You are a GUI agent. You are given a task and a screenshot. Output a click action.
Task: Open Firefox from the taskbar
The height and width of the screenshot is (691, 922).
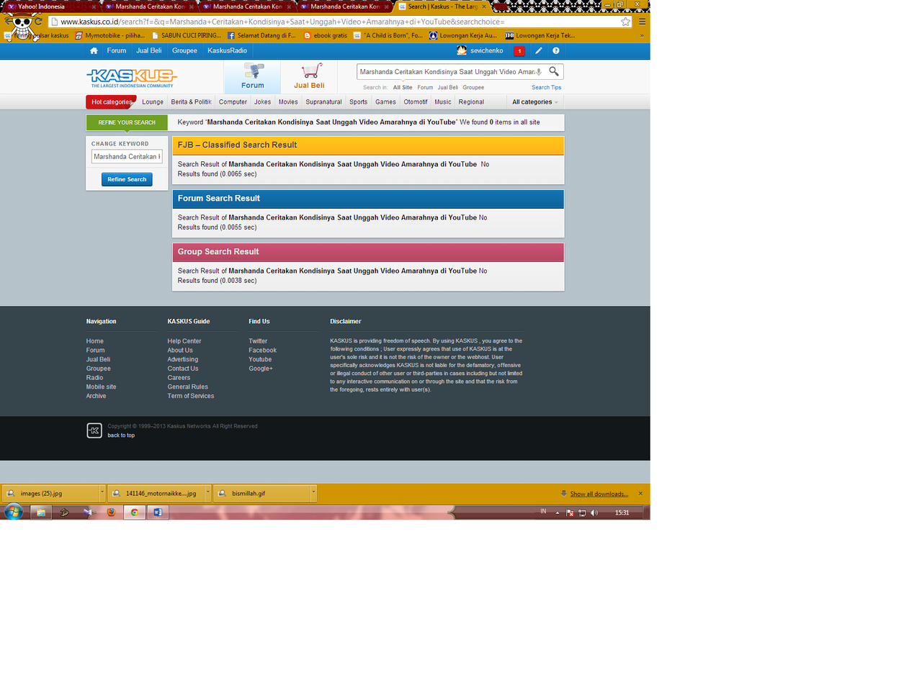coord(111,512)
